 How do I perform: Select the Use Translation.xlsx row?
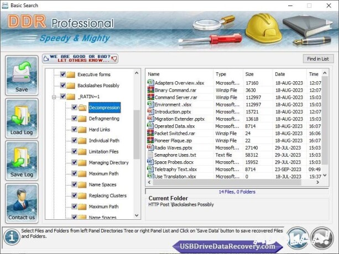click(x=234, y=176)
